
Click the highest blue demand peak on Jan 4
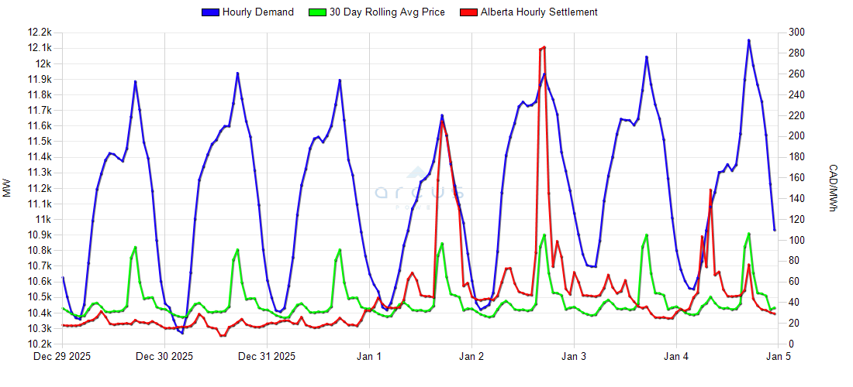coord(748,40)
